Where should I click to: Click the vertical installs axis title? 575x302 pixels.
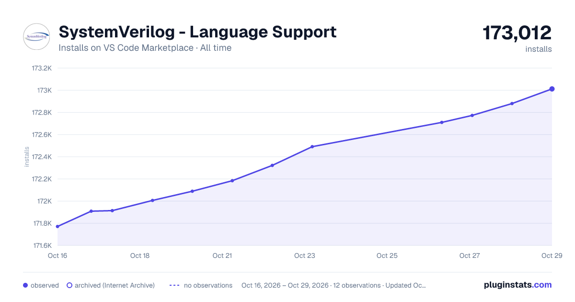coord(27,157)
